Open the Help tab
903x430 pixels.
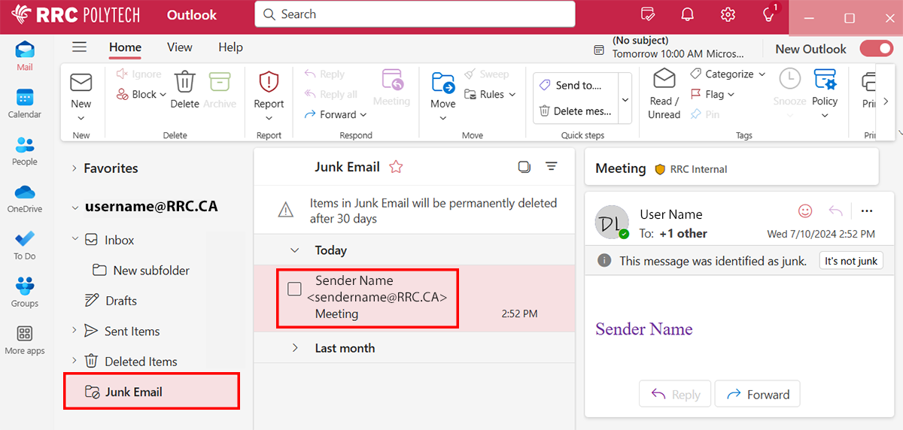coord(230,47)
